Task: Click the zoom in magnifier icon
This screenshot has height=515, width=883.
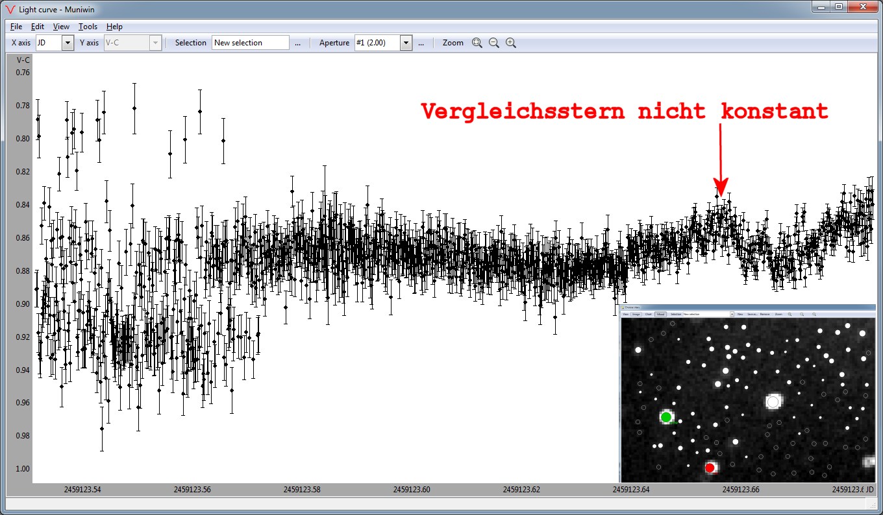Action: (x=511, y=43)
